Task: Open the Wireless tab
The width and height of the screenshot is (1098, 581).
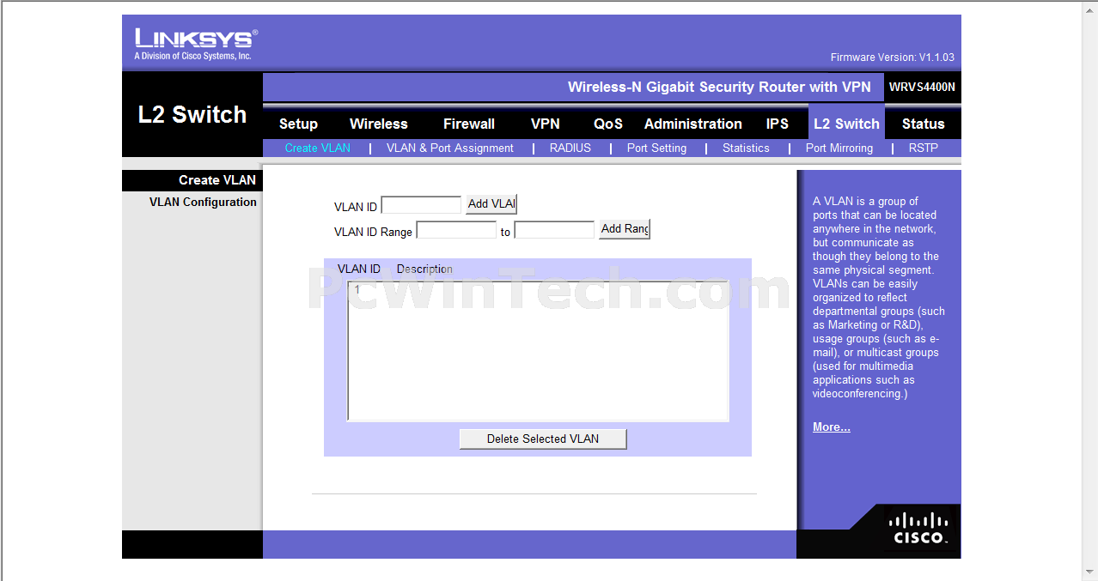Action: [379, 124]
